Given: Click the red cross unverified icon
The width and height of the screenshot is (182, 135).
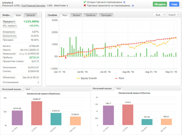Looking at the screenshot, I should click(85, 5).
